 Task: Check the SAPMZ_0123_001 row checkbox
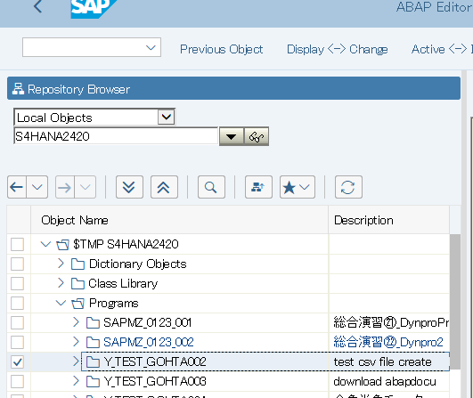17,322
